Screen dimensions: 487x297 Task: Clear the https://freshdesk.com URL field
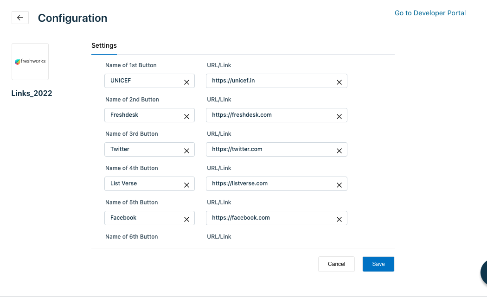pos(339,116)
